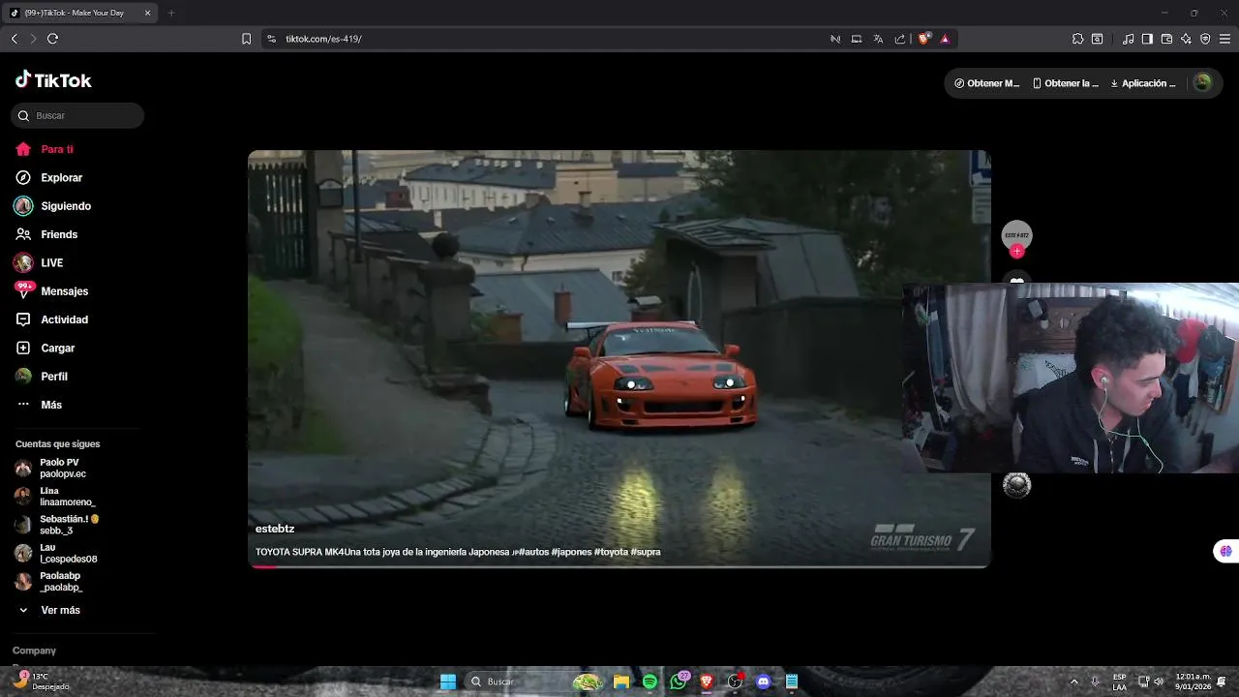Viewport: 1239px width, 697px height.
Task: Open the music note playlist icon in toolbar
Action: (x=1128, y=39)
